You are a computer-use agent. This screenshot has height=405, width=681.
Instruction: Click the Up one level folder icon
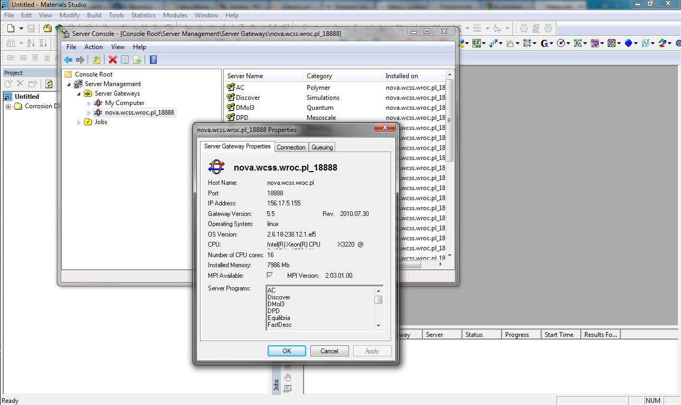pos(96,60)
